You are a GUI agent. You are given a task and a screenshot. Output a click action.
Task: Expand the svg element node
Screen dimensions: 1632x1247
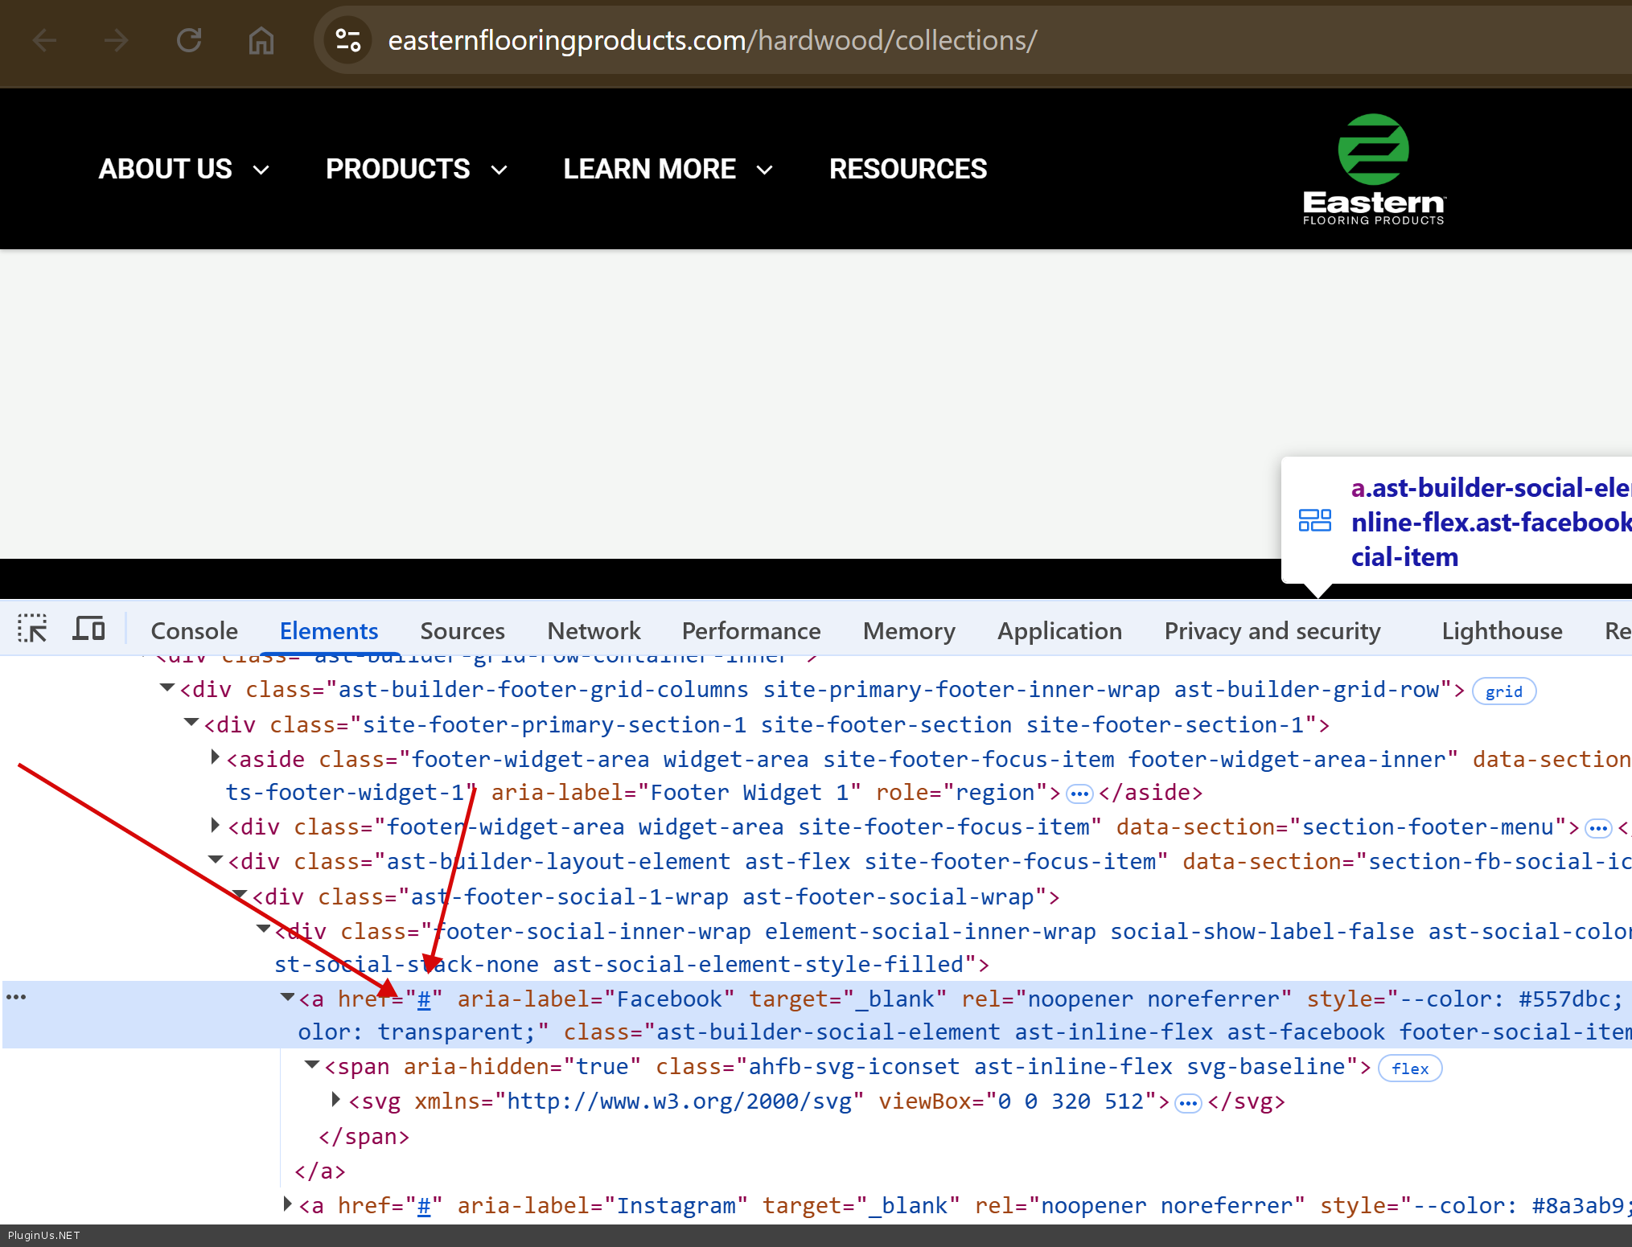coord(336,1100)
